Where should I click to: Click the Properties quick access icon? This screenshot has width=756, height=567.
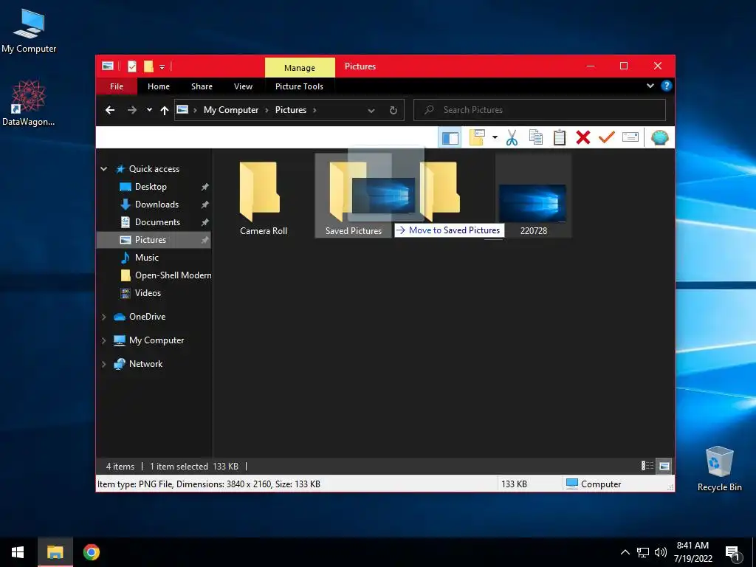point(131,66)
